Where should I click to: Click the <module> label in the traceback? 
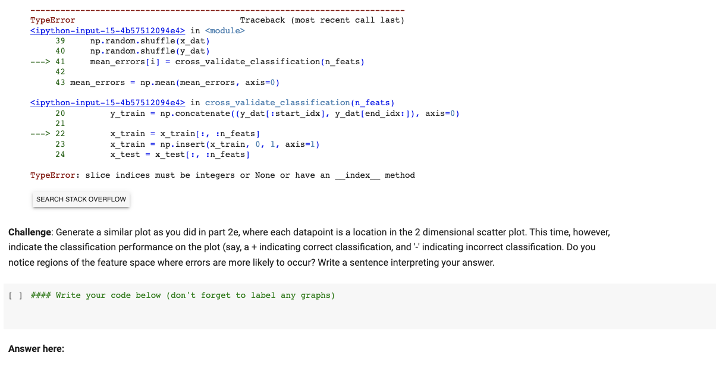(x=225, y=30)
